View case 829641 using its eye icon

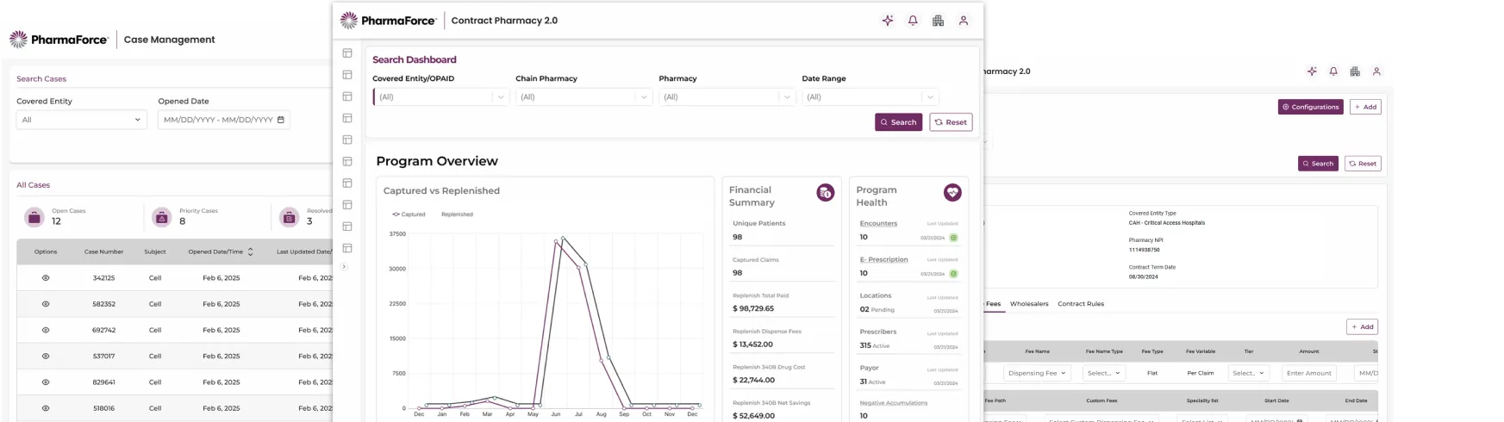pos(46,382)
